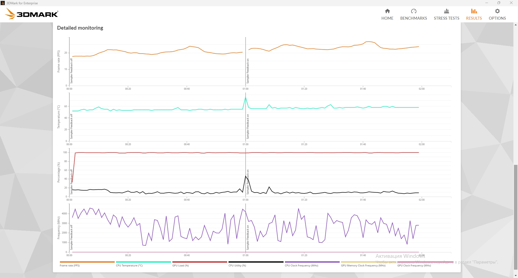The height and width of the screenshot is (278, 518).
Task: Click the 3DMark title bar app icon
Action: coord(3,3)
